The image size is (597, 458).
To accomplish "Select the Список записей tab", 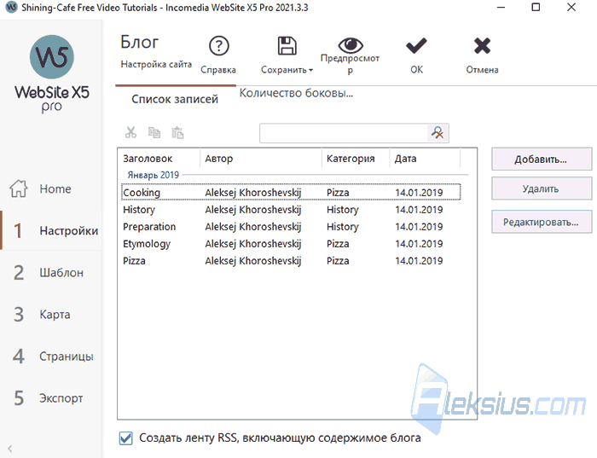I will click(175, 100).
